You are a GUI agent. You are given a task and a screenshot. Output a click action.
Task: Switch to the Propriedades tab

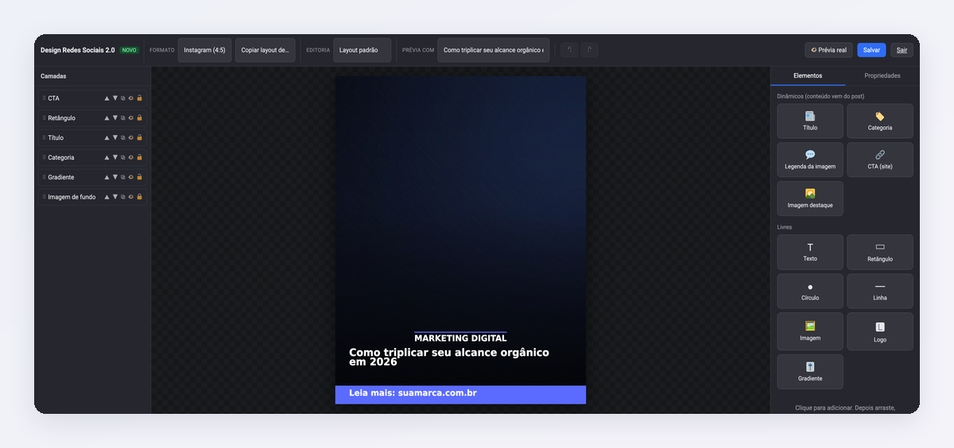(882, 75)
